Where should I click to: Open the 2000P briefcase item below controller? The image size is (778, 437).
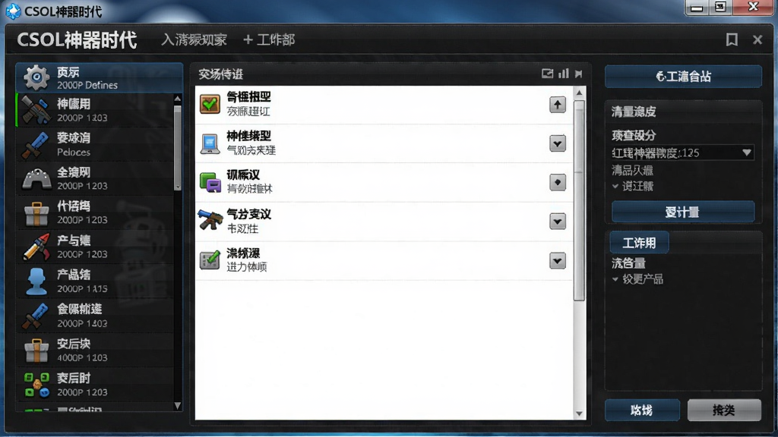point(96,212)
